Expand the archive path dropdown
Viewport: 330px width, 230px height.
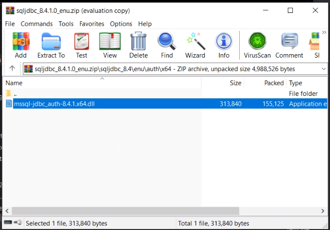pyautogui.click(x=323, y=69)
